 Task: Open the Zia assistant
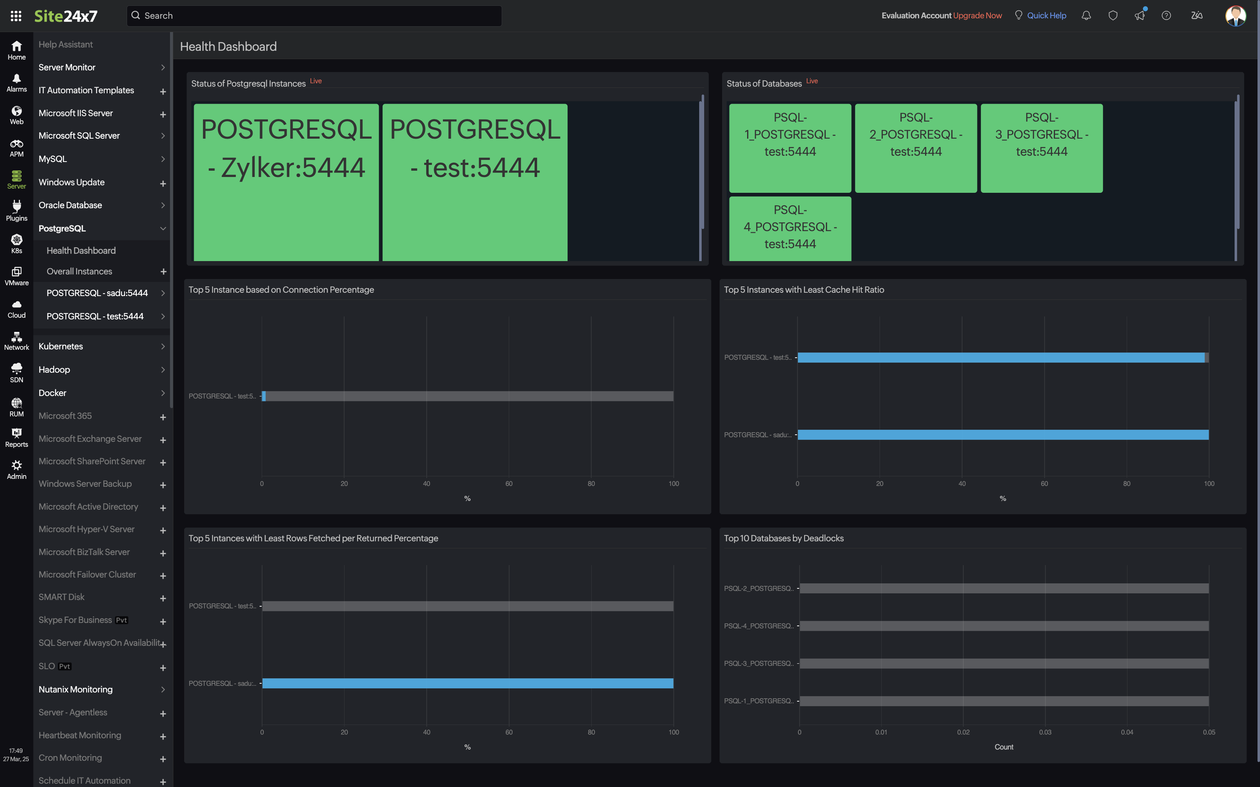[x=1197, y=16]
